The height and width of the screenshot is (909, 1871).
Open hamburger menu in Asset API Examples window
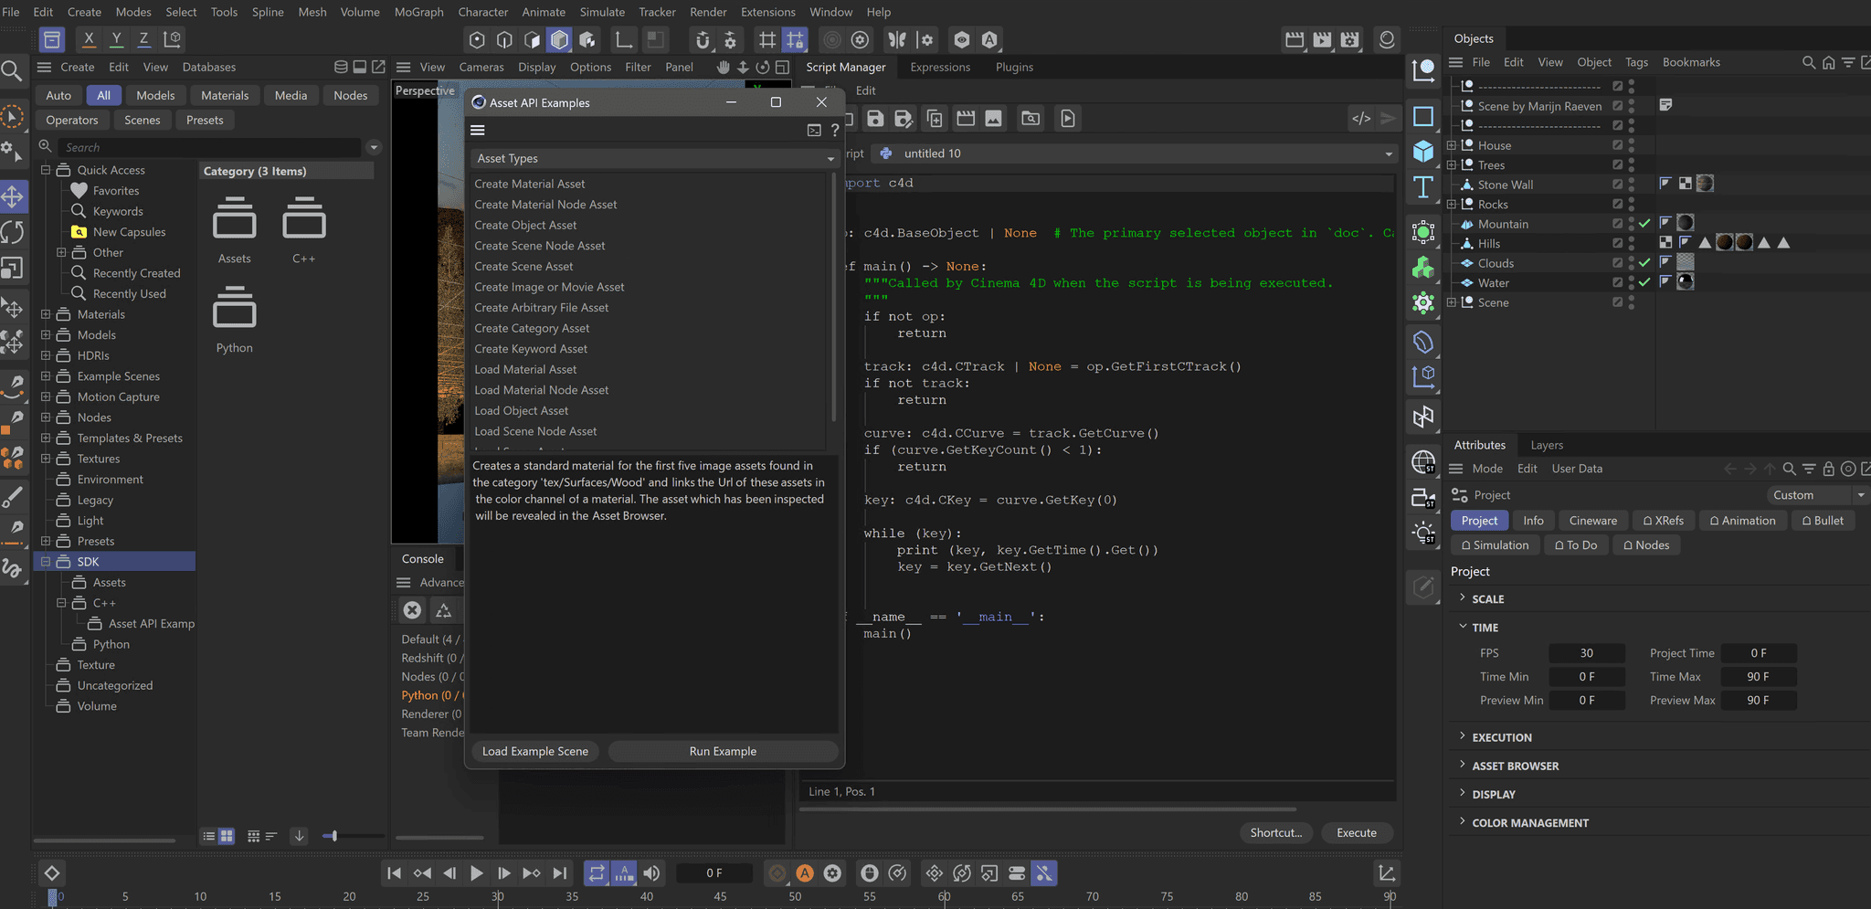(478, 131)
